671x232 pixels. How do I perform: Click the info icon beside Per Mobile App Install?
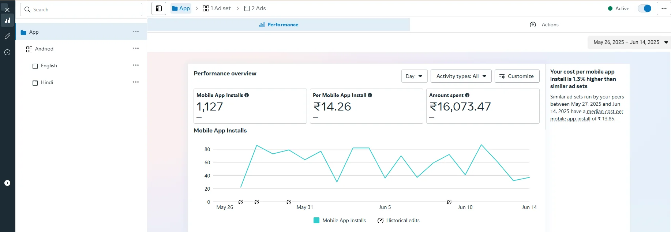click(370, 95)
